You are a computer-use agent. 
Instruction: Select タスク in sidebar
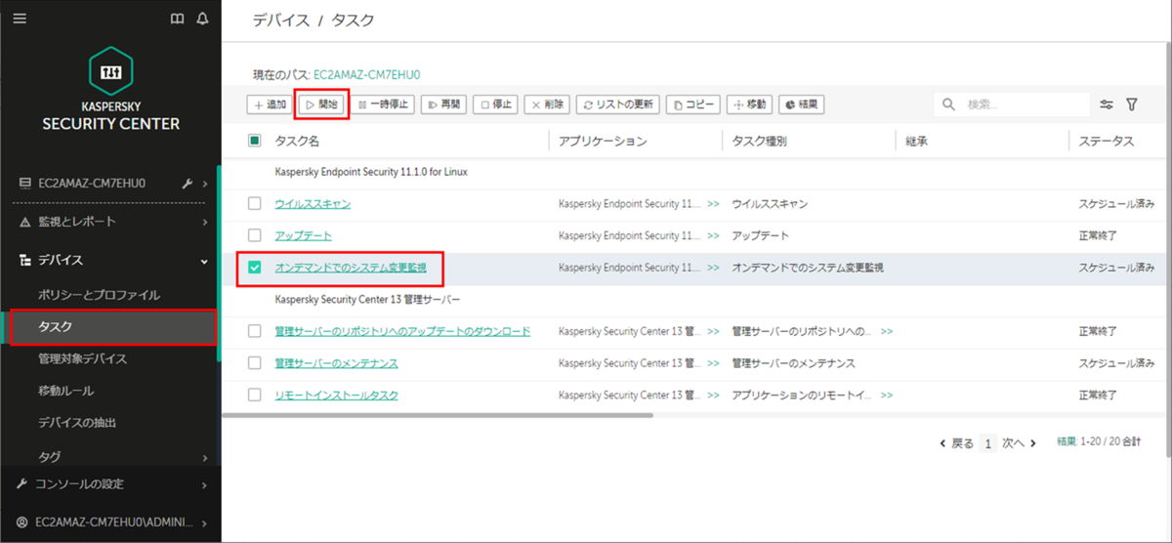click(x=111, y=327)
